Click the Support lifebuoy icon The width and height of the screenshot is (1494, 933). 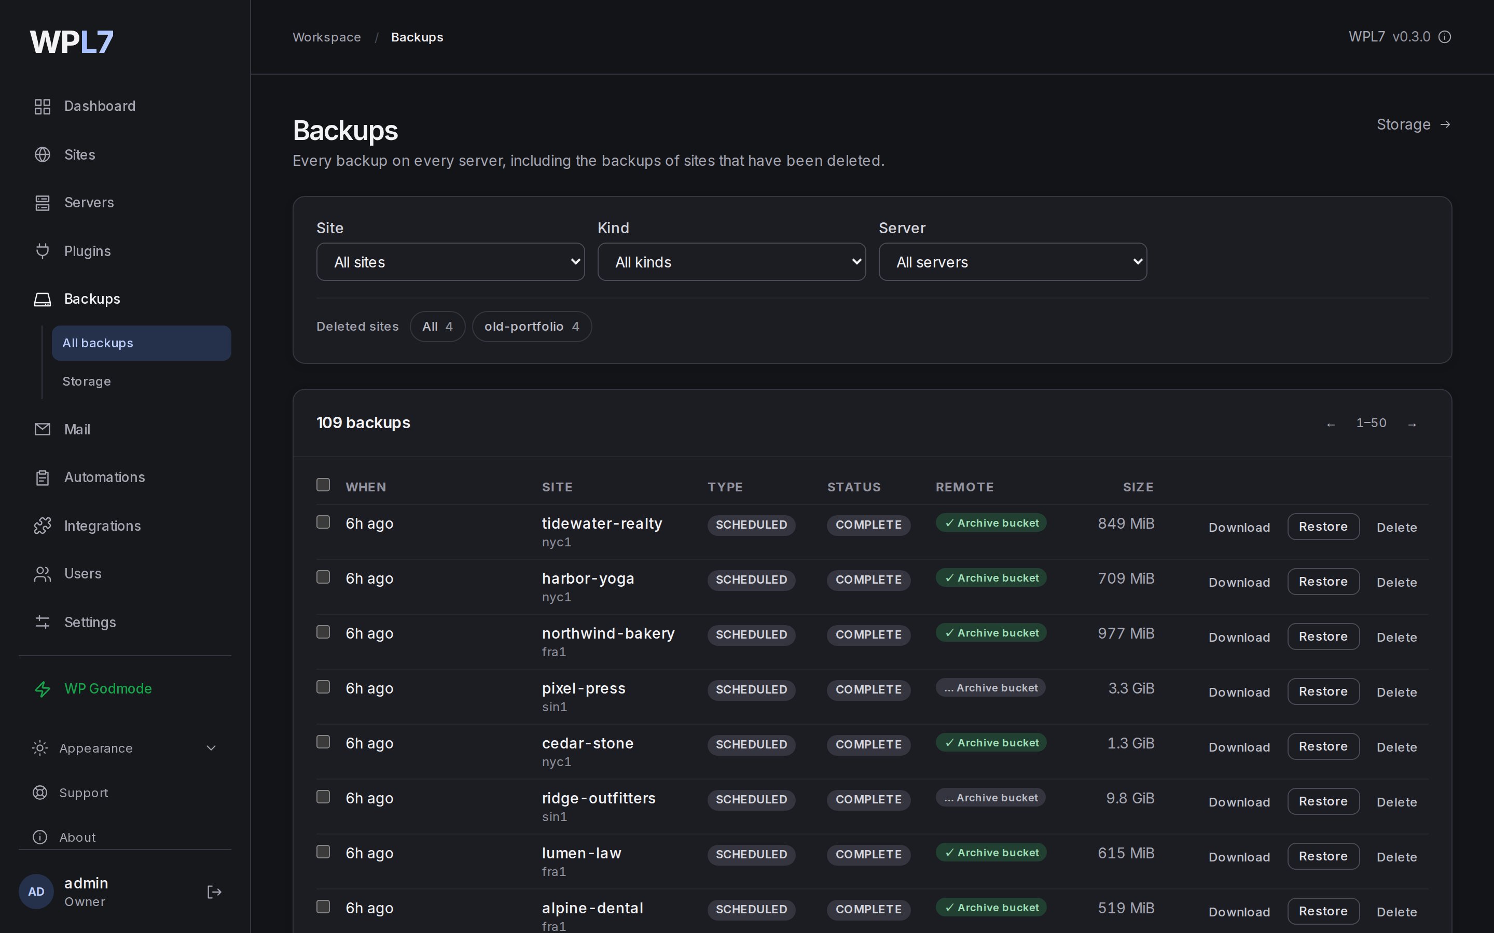point(39,793)
